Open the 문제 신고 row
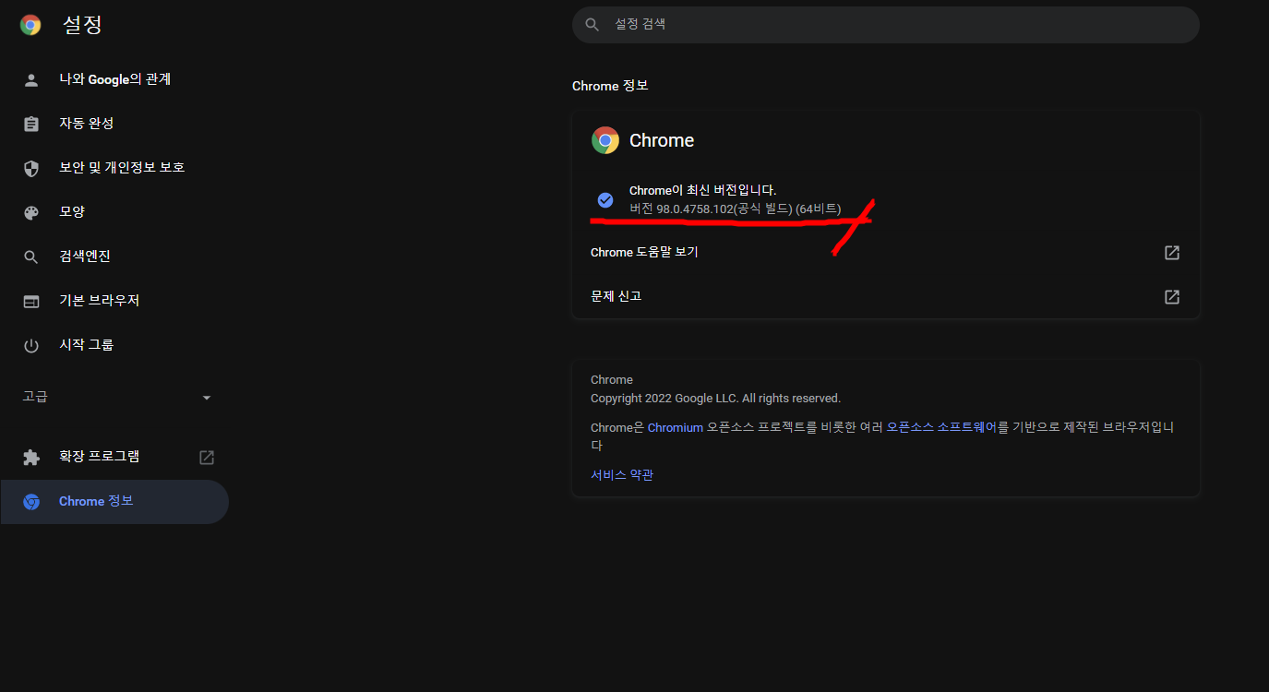 (x=886, y=296)
